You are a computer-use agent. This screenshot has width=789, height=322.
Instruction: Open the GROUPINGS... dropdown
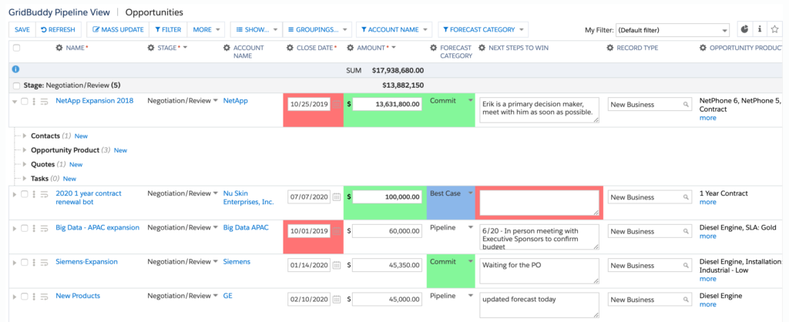click(317, 30)
